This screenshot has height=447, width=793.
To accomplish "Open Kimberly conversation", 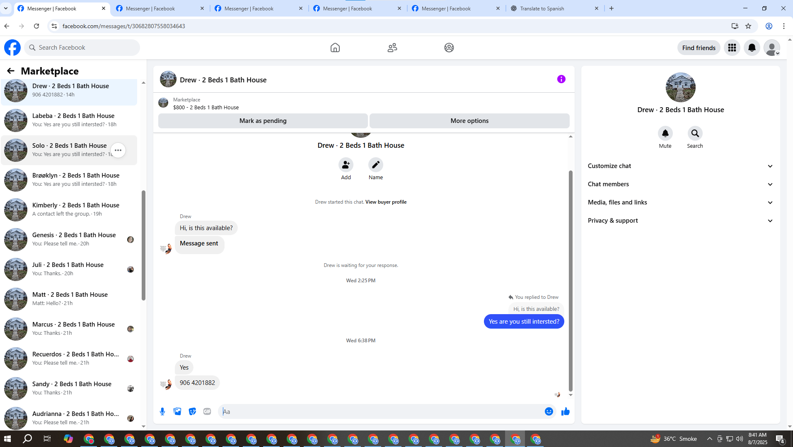I will pos(69,209).
